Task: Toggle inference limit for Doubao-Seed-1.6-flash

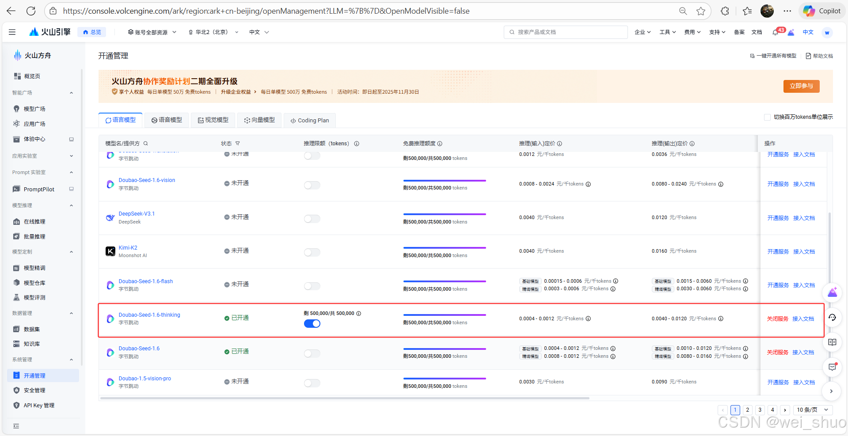Action: (312, 286)
